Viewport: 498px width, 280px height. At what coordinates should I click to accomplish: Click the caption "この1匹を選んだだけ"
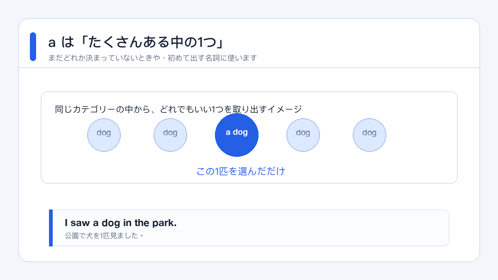pyautogui.click(x=241, y=171)
